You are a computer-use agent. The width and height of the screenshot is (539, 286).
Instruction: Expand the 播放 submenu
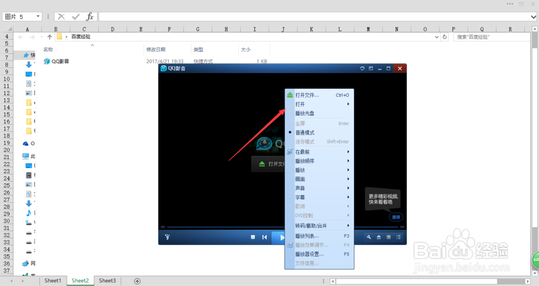[x=319, y=170]
